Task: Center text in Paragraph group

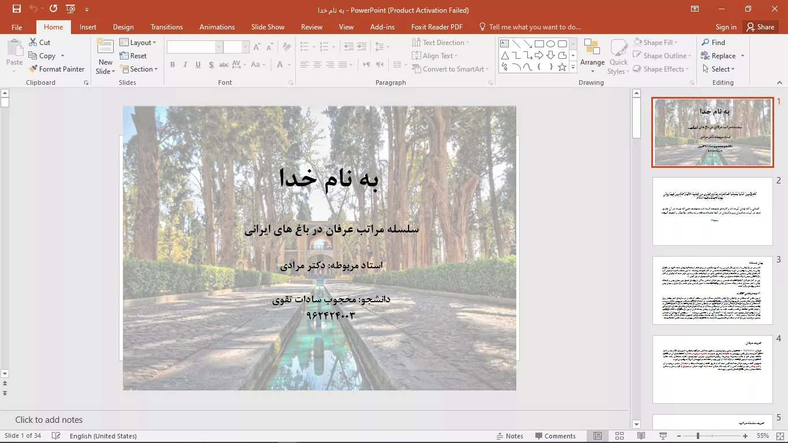Action: [x=317, y=65]
